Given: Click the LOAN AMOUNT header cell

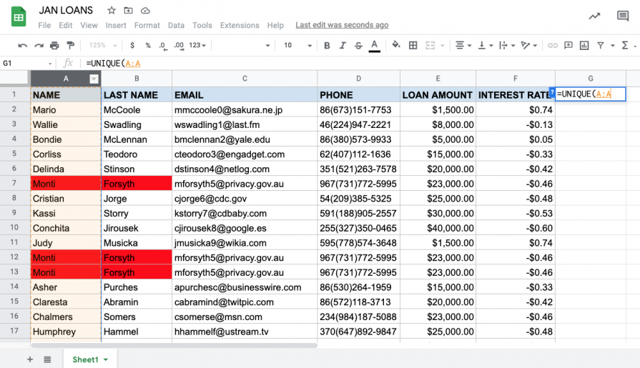Looking at the screenshot, I should (438, 95).
